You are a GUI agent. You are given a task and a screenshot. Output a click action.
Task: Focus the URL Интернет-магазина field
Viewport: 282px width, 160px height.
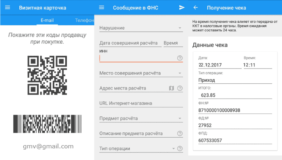tap(141, 103)
